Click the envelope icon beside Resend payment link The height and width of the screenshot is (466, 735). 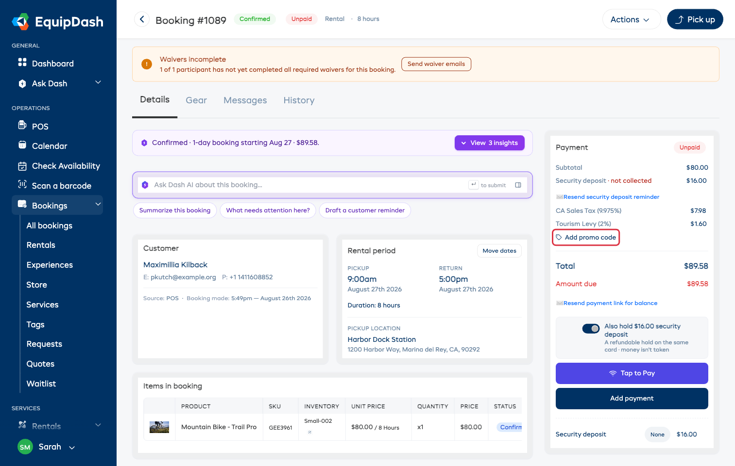(560, 303)
